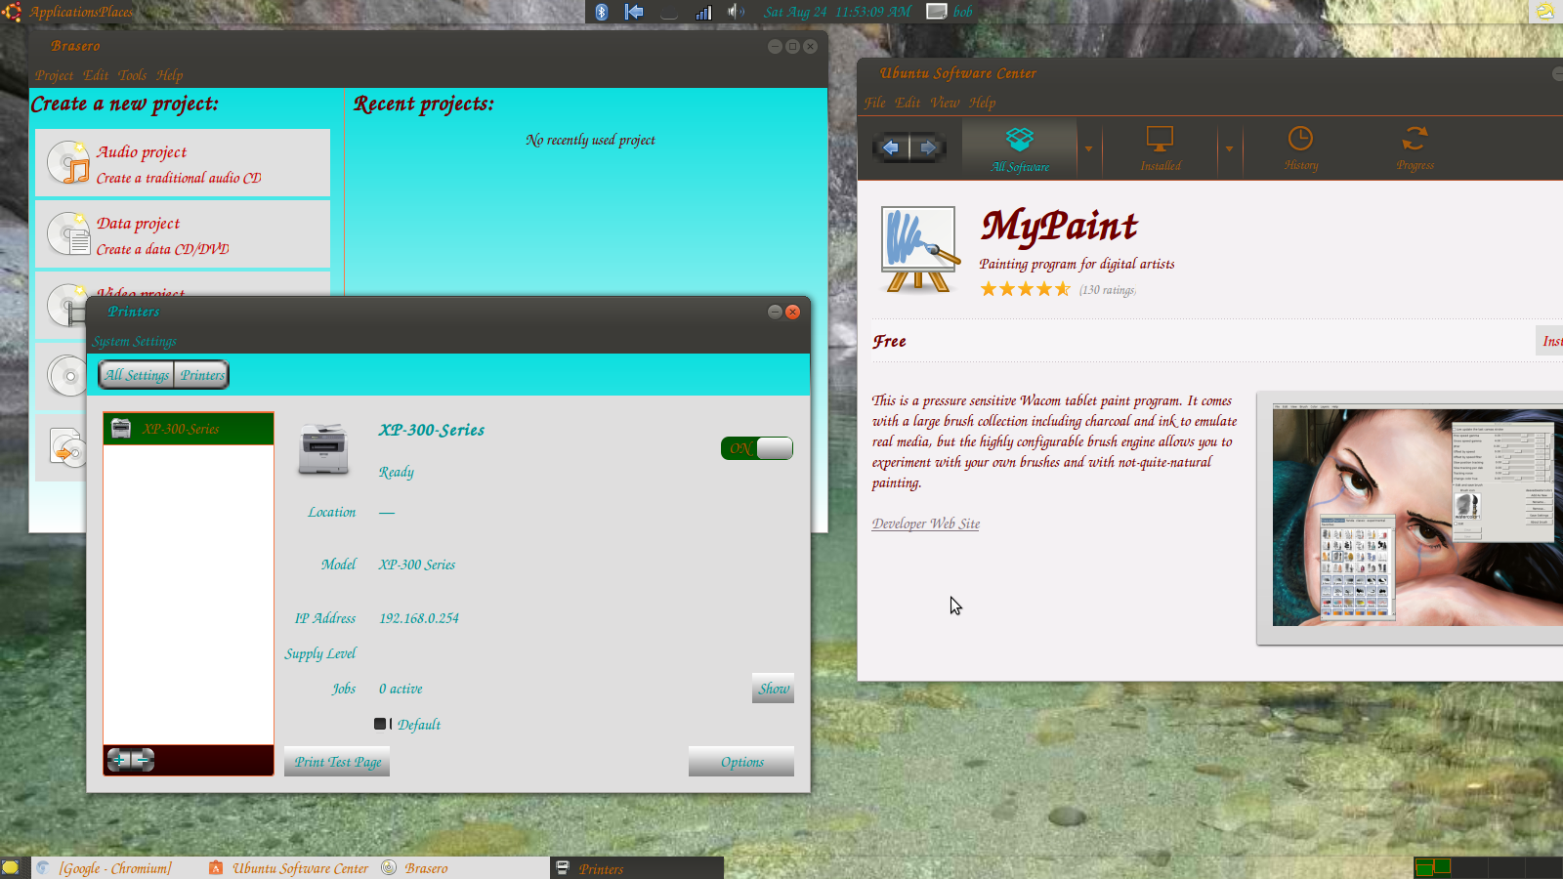Click the network signal tray icon
Viewport: 1563px width, 879px height.
703,12
